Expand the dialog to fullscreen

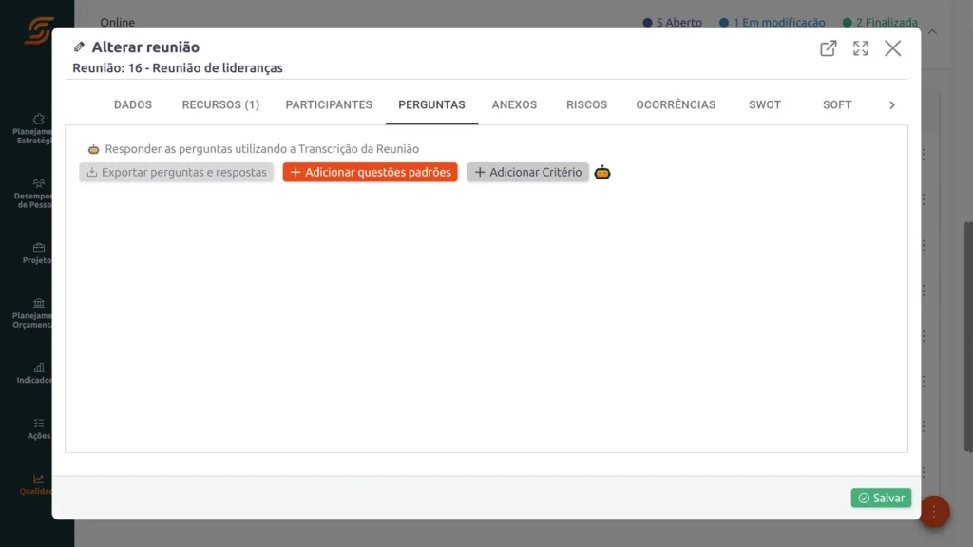860,48
